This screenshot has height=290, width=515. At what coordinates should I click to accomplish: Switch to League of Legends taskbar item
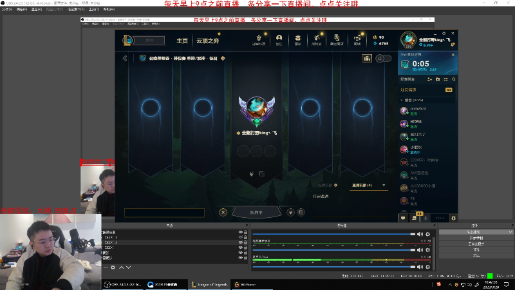coord(210,284)
